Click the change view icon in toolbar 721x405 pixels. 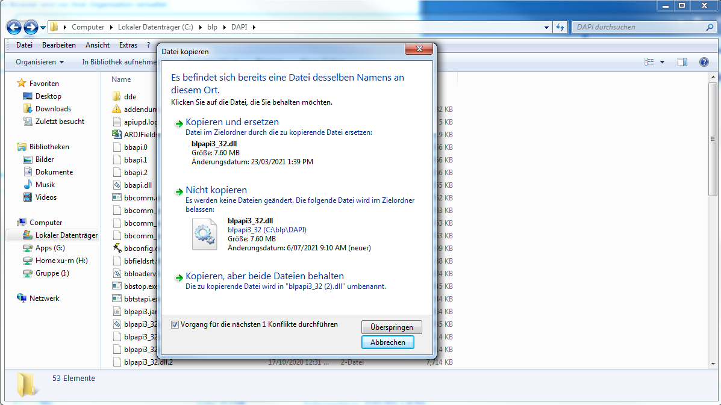pos(649,62)
